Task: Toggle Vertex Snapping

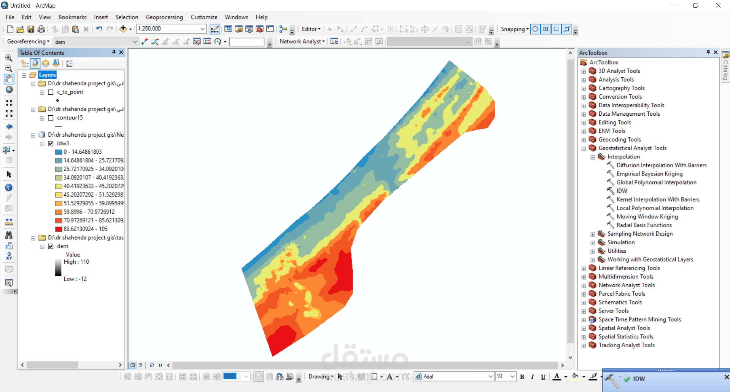Action: (x=556, y=29)
